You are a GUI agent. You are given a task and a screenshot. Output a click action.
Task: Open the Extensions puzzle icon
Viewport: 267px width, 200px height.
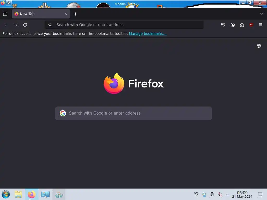[x=242, y=25]
